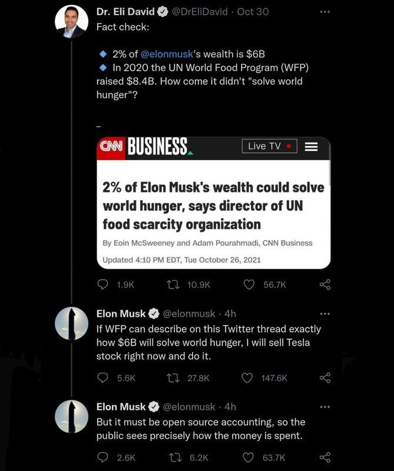
Task: Open the CNN article headline preview
Action: [x=212, y=205]
